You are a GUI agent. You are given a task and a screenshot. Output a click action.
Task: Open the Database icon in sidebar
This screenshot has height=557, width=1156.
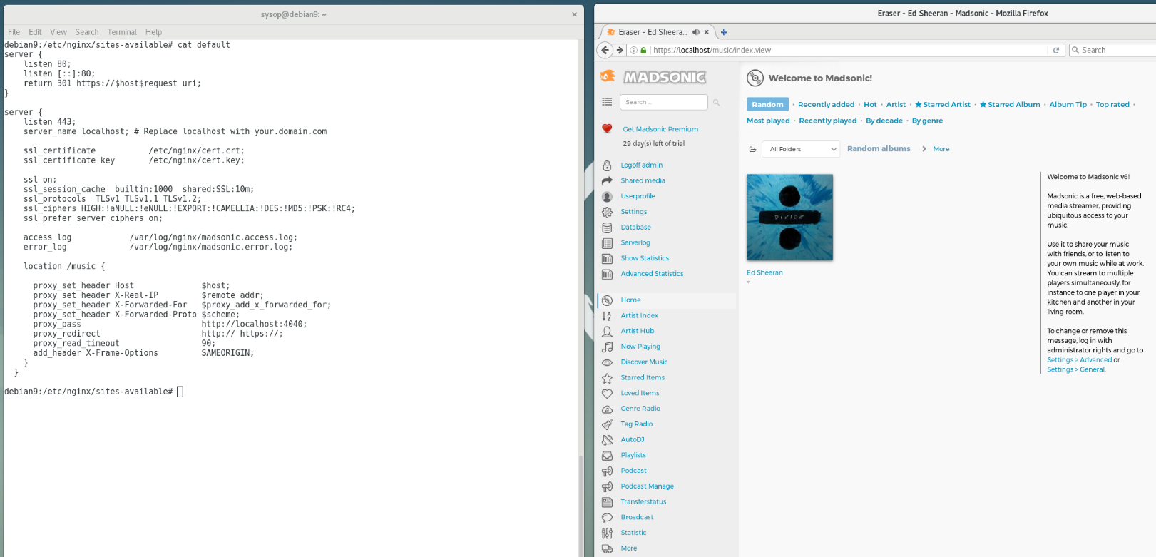click(607, 228)
